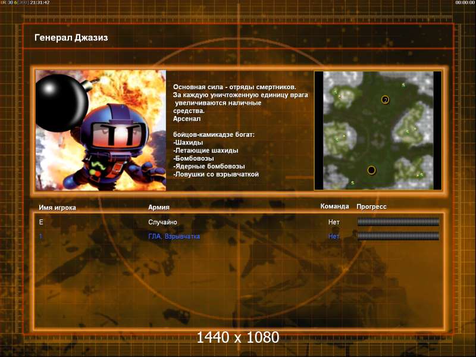Image resolution: width=476 pixels, height=357 pixels.
Task: Click the Bomberman general portrait image
Action: coord(101,130)
